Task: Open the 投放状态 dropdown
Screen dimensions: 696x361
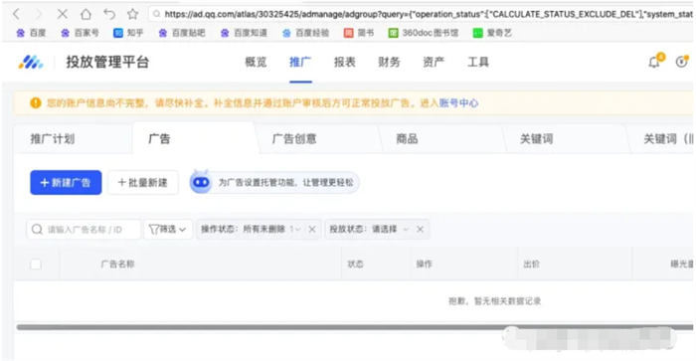Action: [x=369, y=229]
